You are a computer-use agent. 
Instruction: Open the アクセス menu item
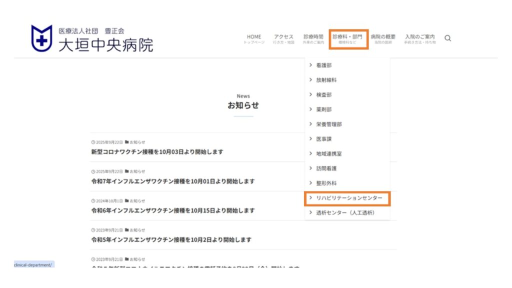[x=283, y=38]
